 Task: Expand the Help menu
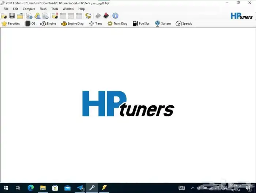click(x=82, y=9)
